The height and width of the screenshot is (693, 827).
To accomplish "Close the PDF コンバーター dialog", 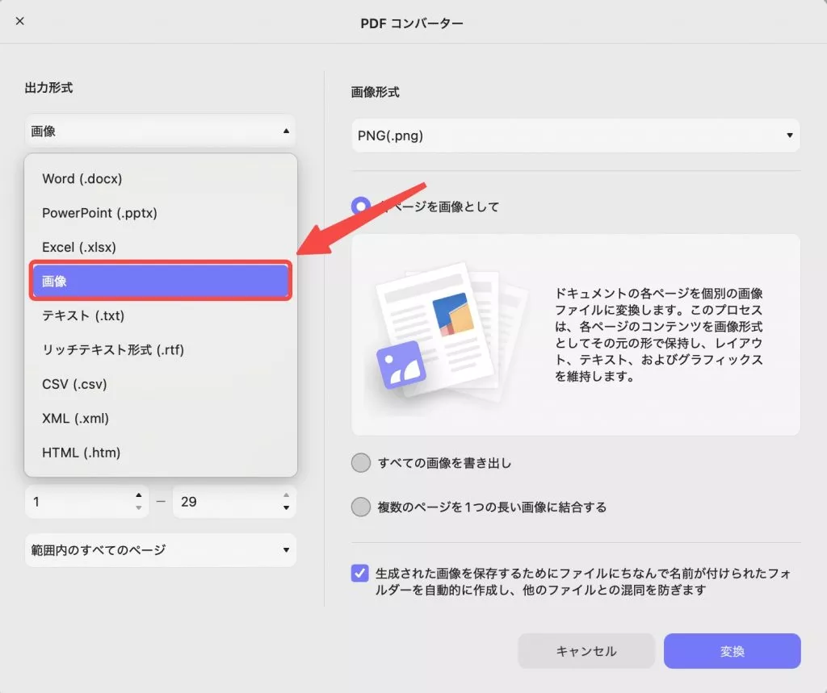I will click(x=19, y=22).
